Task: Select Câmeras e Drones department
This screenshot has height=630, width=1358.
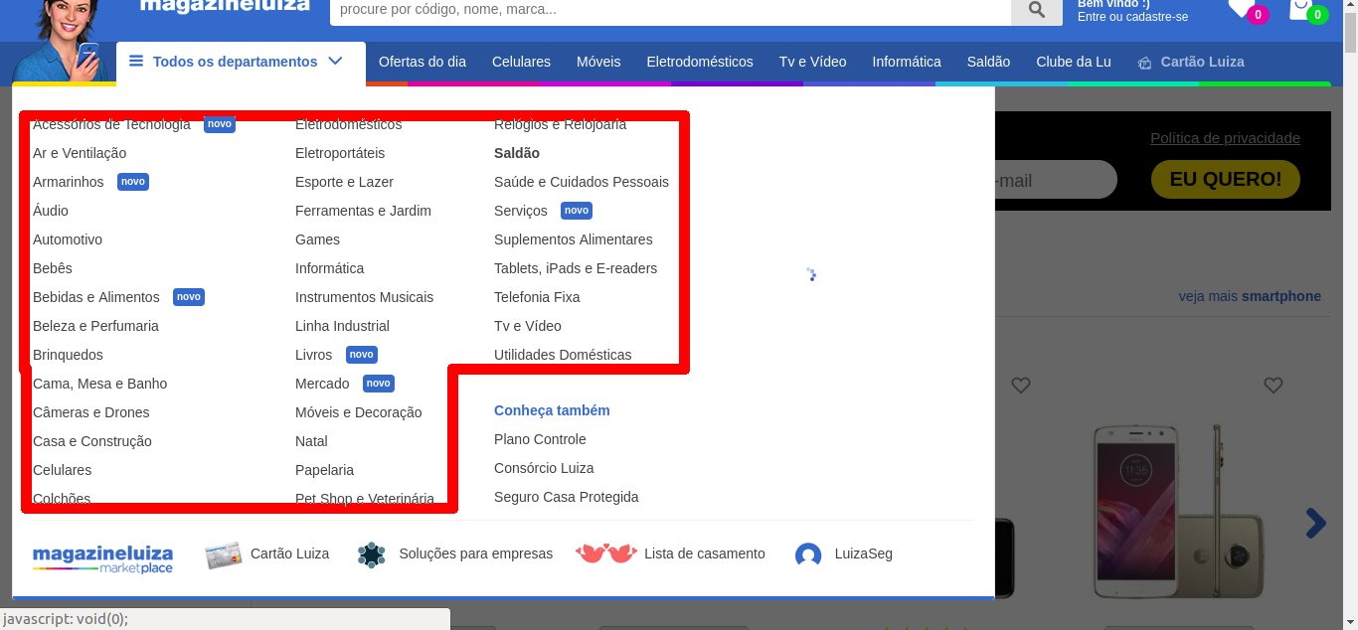Action: pyautogui.click(x=91, y=412)
